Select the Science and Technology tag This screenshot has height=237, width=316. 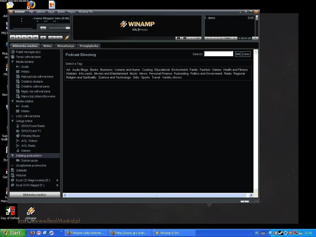tap(114, 77)
